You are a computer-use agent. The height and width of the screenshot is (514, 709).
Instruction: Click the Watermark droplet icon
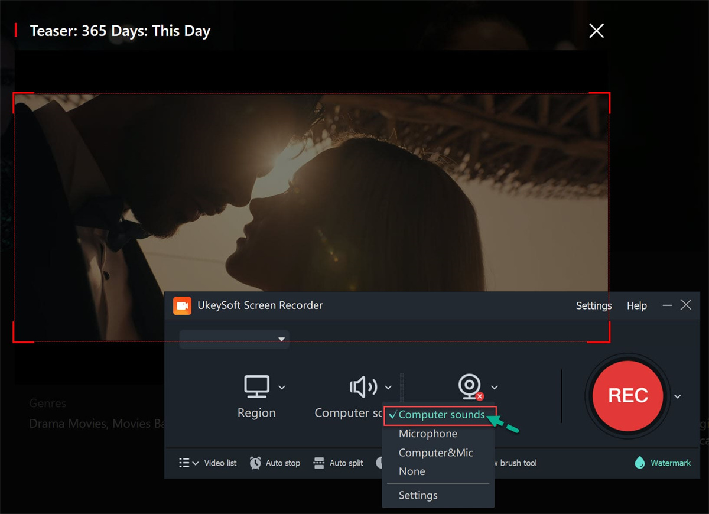[x=639, y=463]
